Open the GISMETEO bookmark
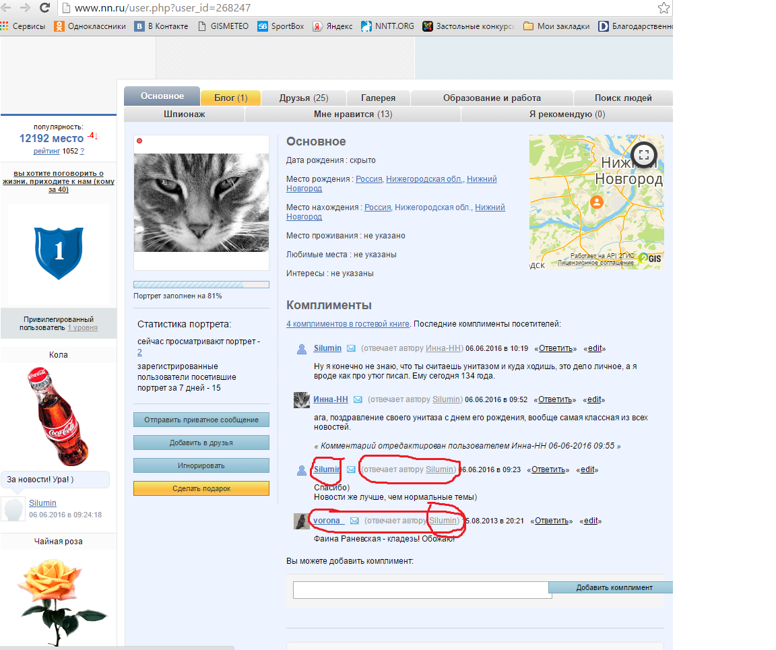Screen dimensions: 776x650 pyautogui.click(x=223, y=26)
